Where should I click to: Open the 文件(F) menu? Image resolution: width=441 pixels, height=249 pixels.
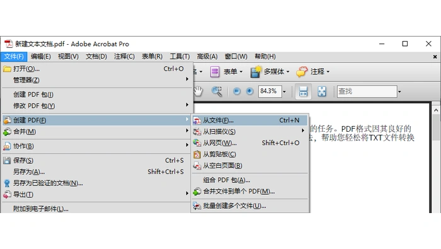tap(14, 57)
